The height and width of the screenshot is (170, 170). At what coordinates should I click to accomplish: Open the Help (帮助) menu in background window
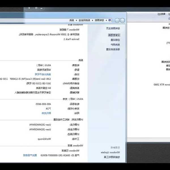tap(160, 14)
